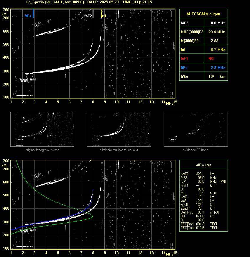Click the white foF2 marker in top ionogram
The width and height of the screenshot is (250, 257).
pos(93,13)
